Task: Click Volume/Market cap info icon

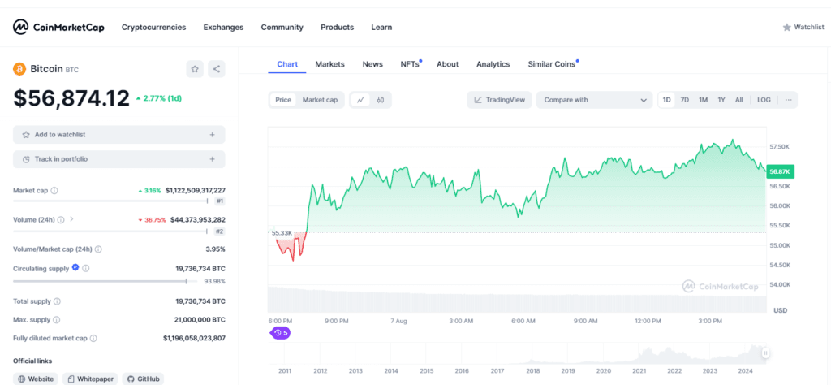Action: coord(98,249)
